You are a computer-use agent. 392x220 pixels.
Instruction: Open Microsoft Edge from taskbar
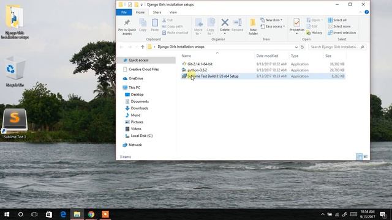(x=63, y=215)
